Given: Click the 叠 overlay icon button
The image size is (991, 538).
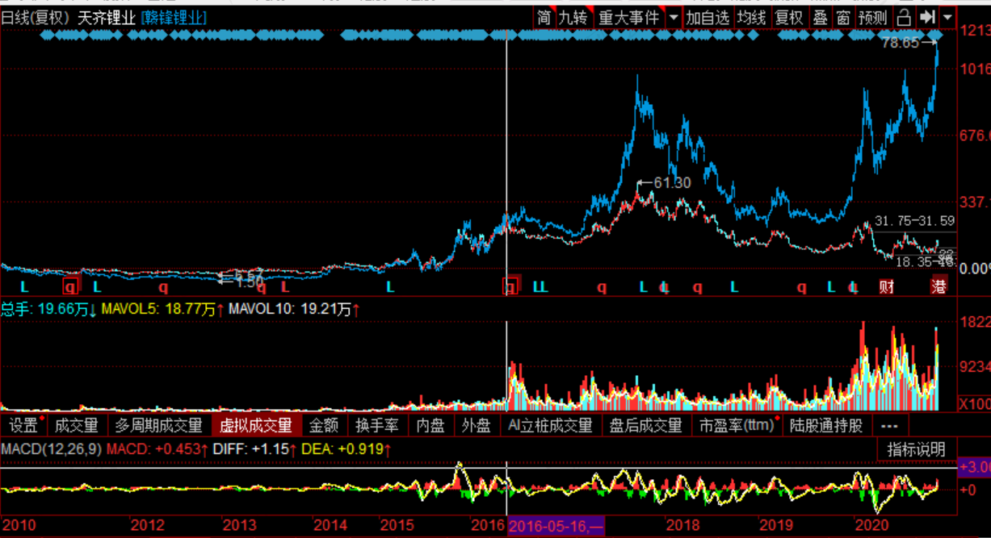Looking at the screenshot, I should tap(821, 17).
